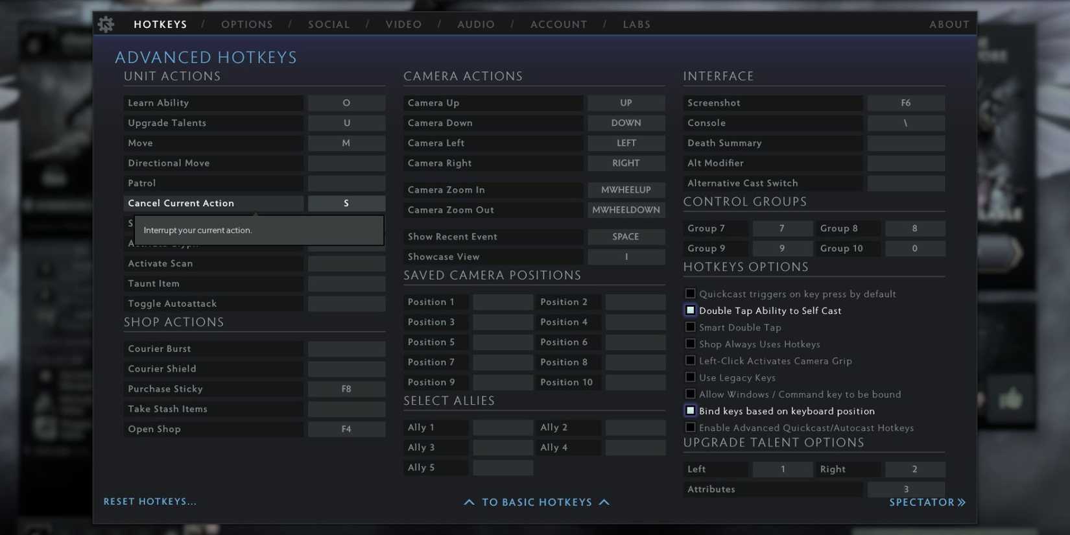This screenshot has width=1070, height=535.
Task: Set a hotkey for Courier Shield
Action: (x=346, y=368)
